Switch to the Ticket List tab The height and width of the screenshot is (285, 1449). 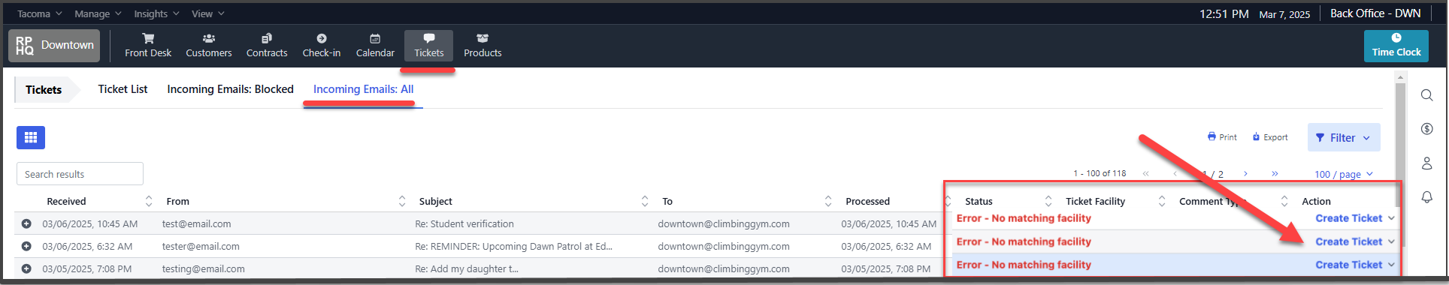123,89
